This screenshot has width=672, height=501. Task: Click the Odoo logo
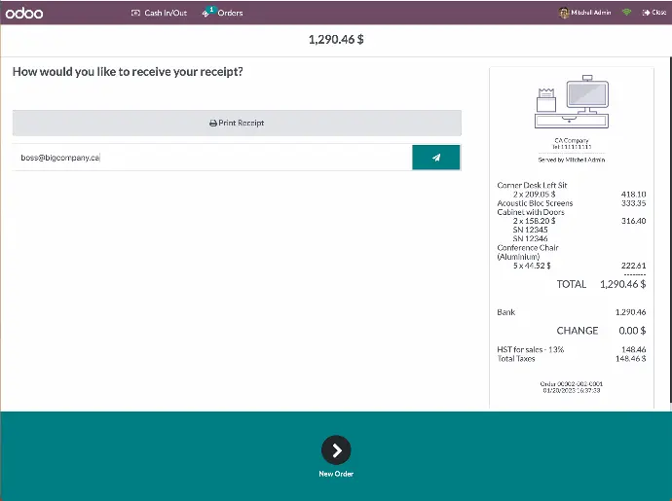(x=24, y=13)
